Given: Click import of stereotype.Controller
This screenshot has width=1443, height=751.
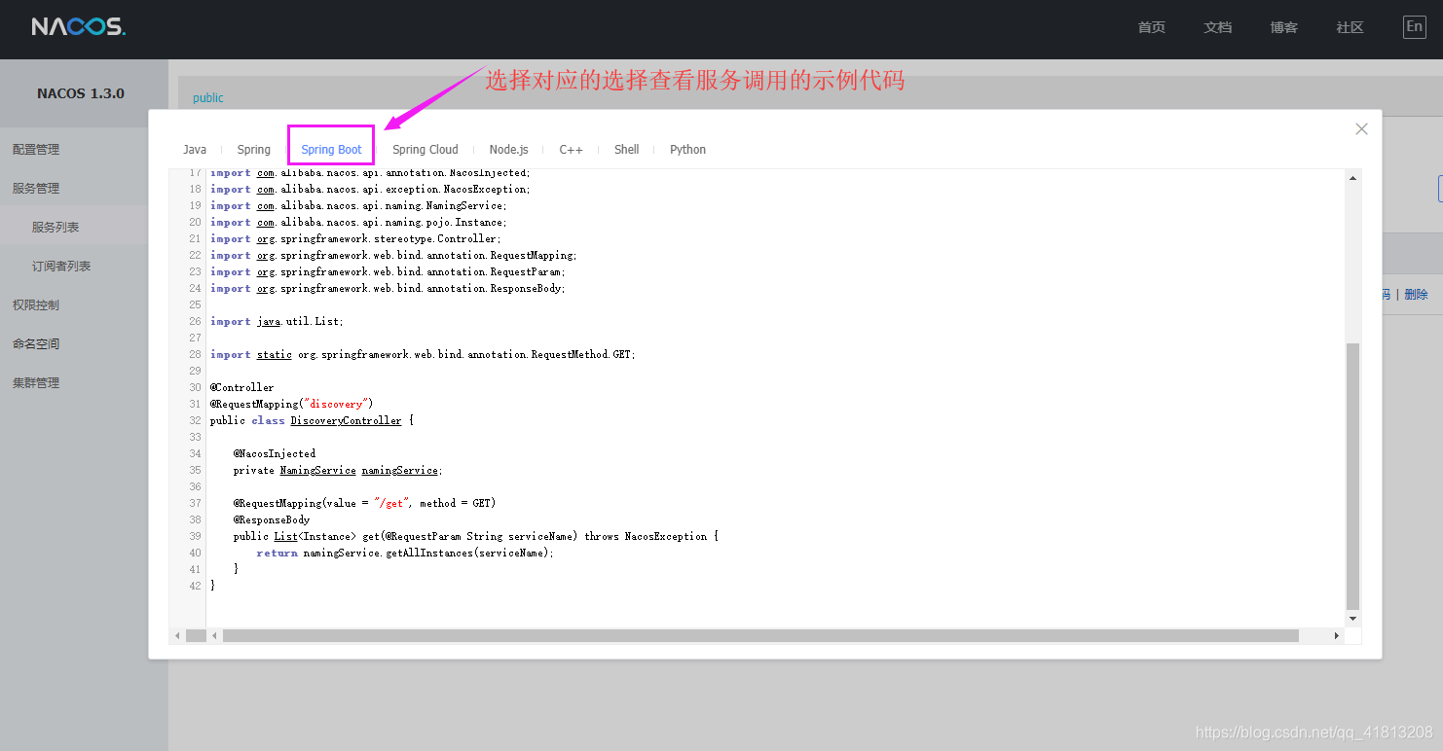Looking at the screenshot, I should point(356,239).
